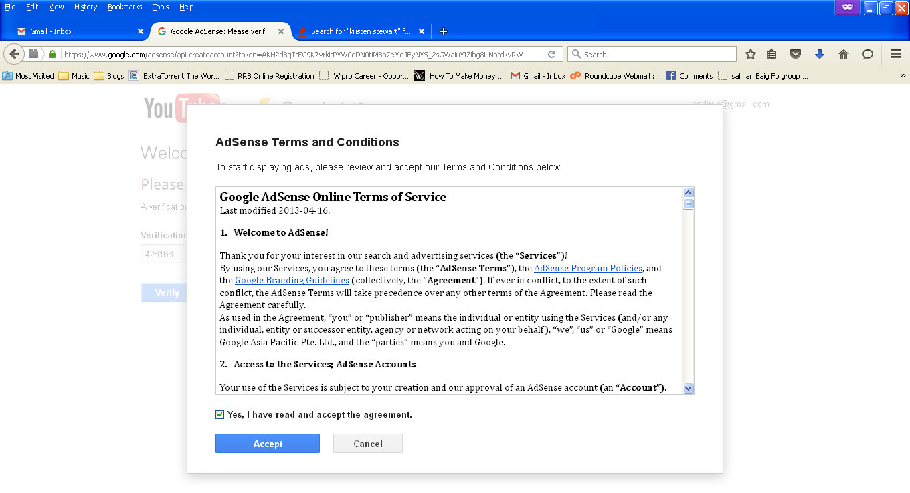Open the Help menu

click(187, 7)
